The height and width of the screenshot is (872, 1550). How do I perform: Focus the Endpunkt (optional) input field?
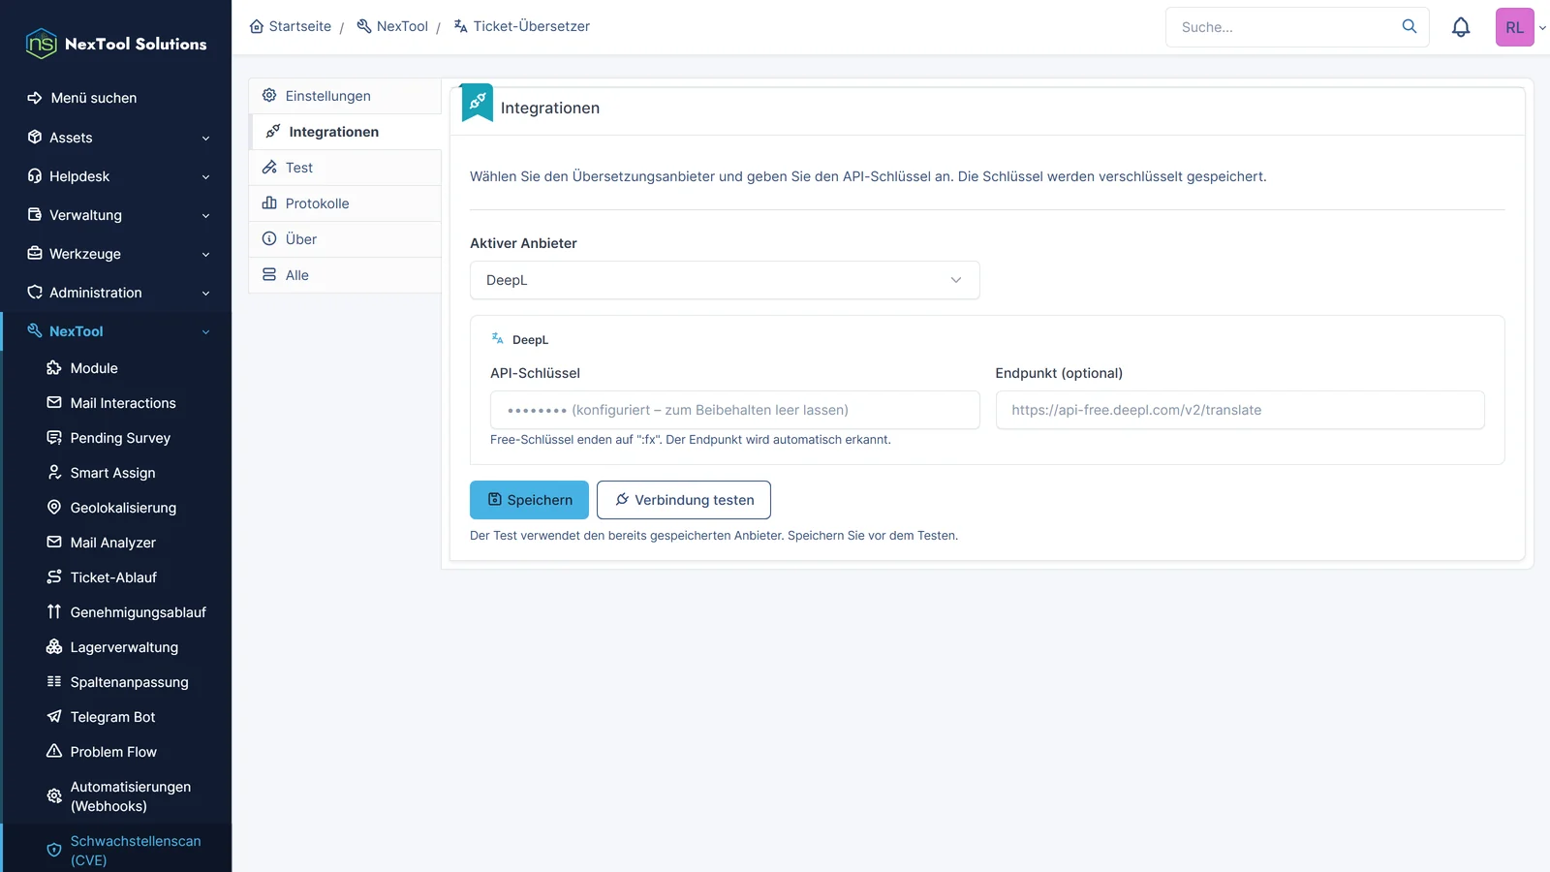pyautogui.click(x=1240, y=410)
